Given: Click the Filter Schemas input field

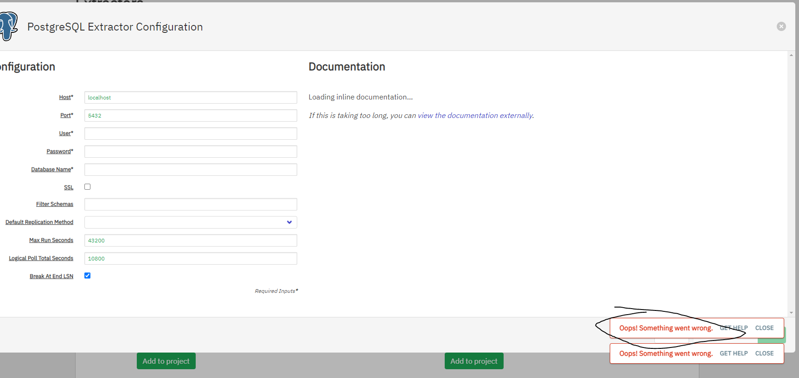Looking at the screenshot, I should pyautogui.click(x=191, y=204).
